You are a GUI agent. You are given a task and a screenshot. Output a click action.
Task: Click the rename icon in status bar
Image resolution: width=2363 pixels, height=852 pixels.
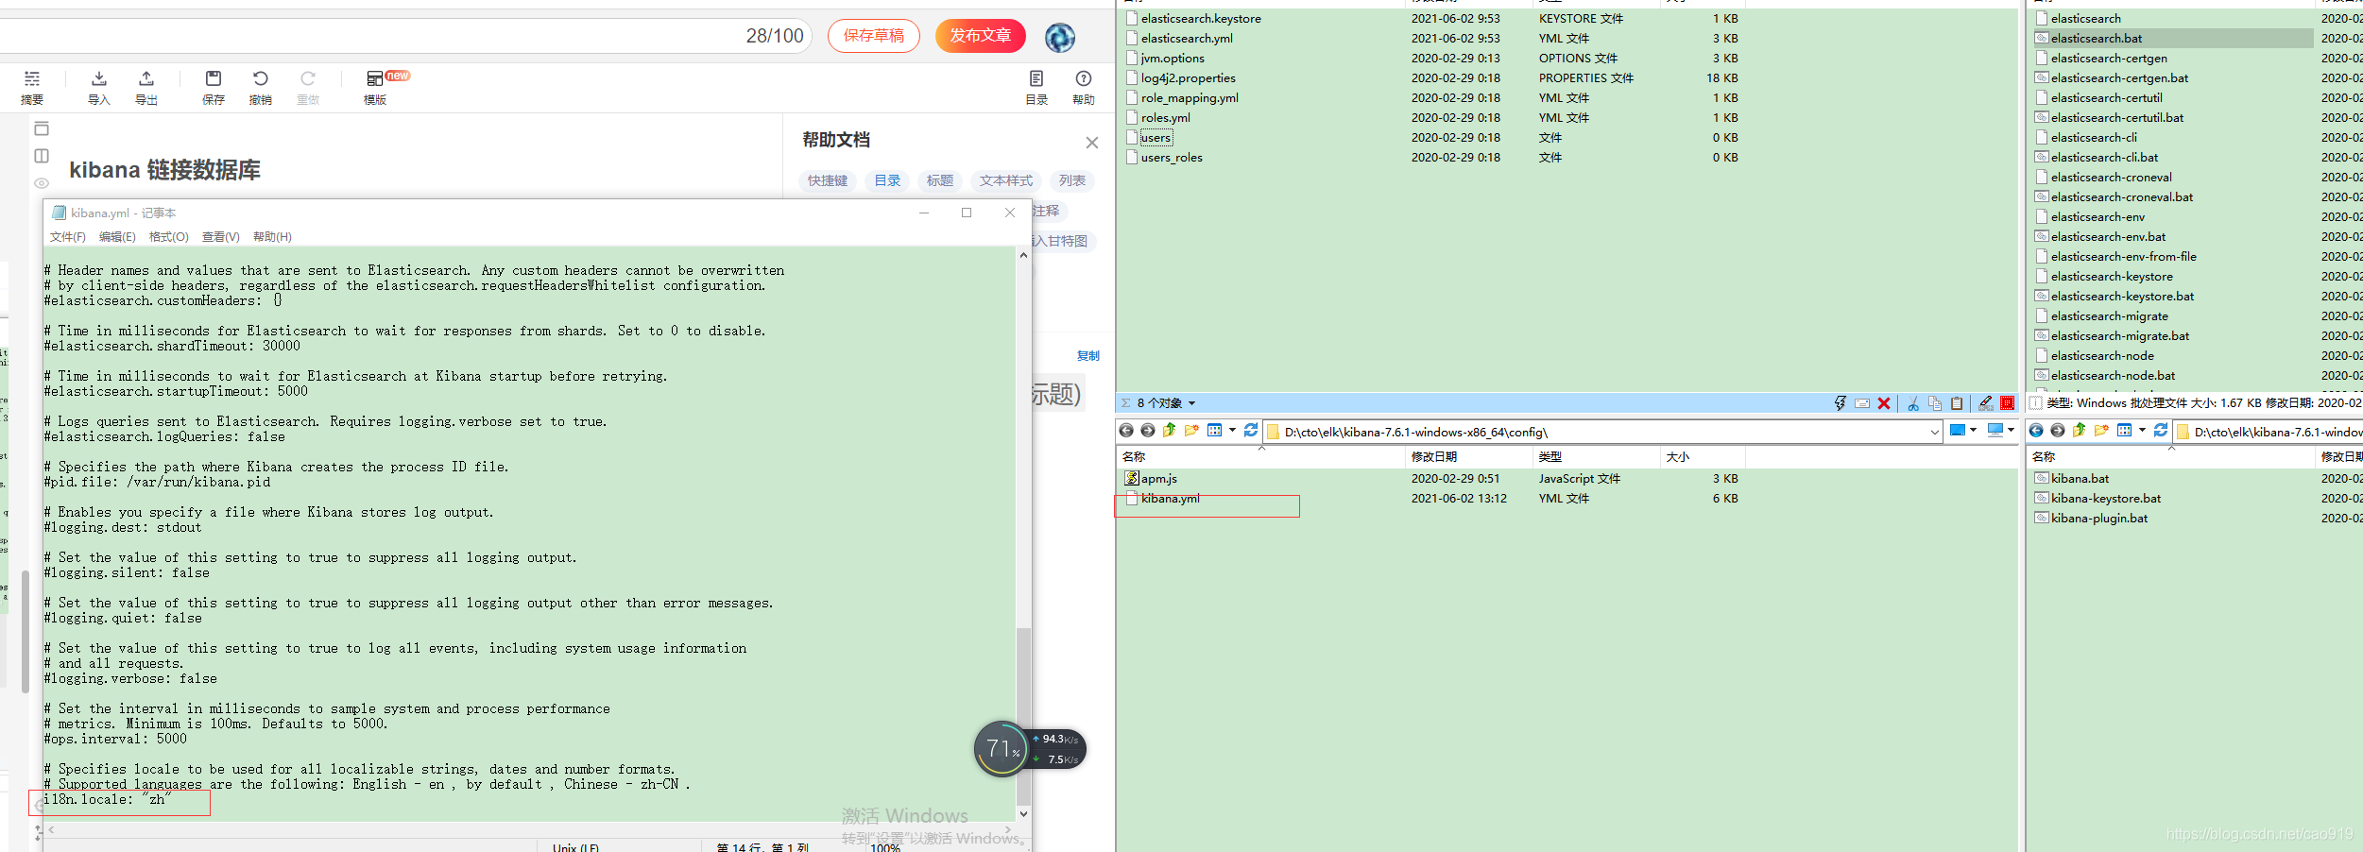pyautogui.click(x=1862, y=403)
